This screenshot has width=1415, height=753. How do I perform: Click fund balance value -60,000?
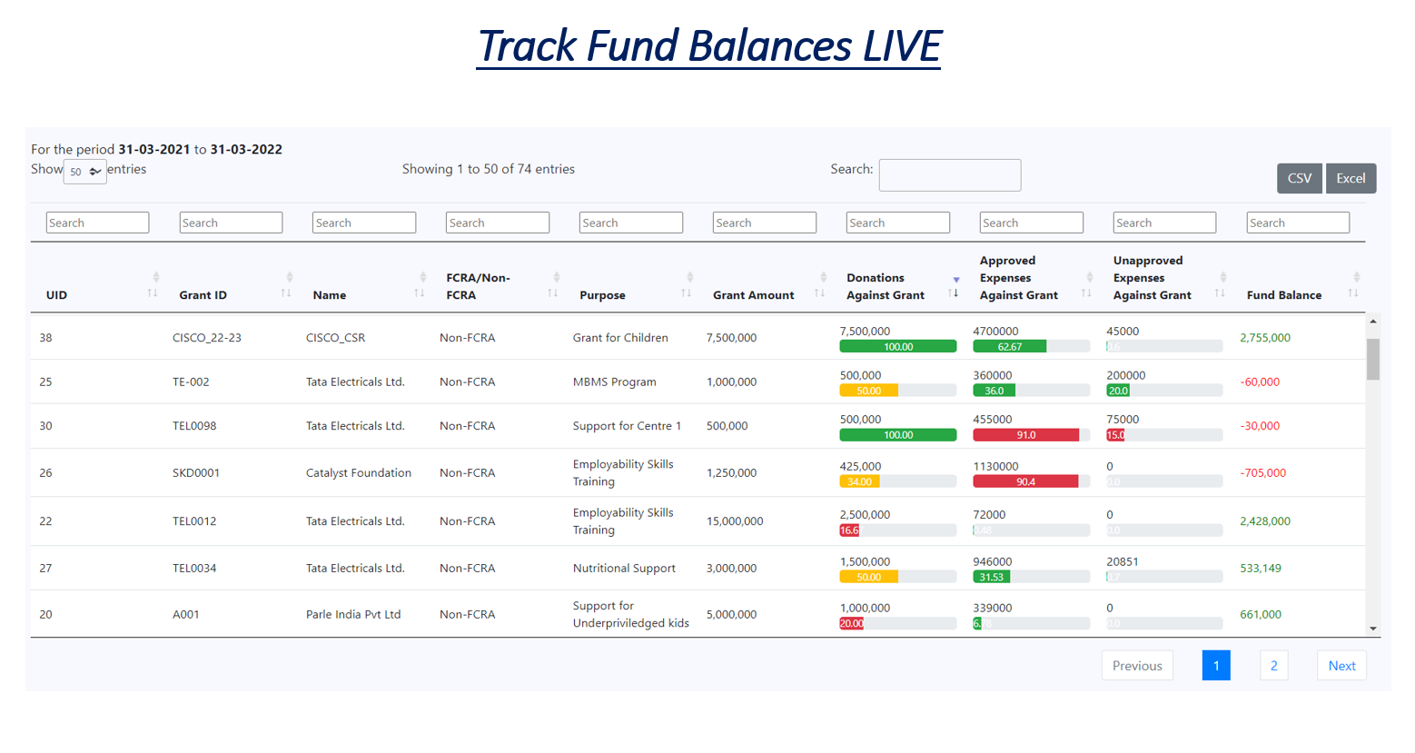pyautogui.click(x=1260, y=381)
